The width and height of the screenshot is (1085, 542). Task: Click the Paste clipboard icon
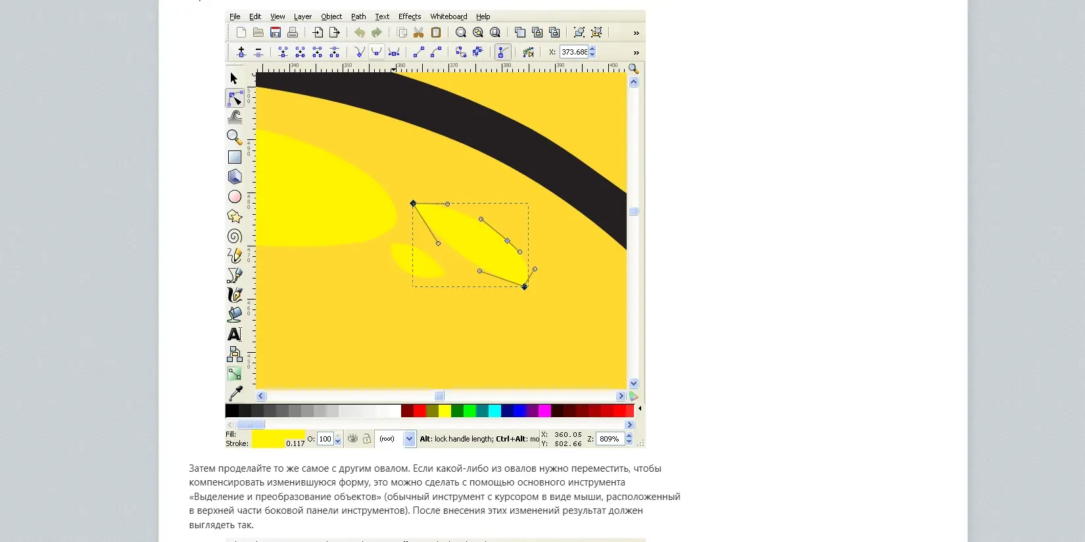pos(436,32)
